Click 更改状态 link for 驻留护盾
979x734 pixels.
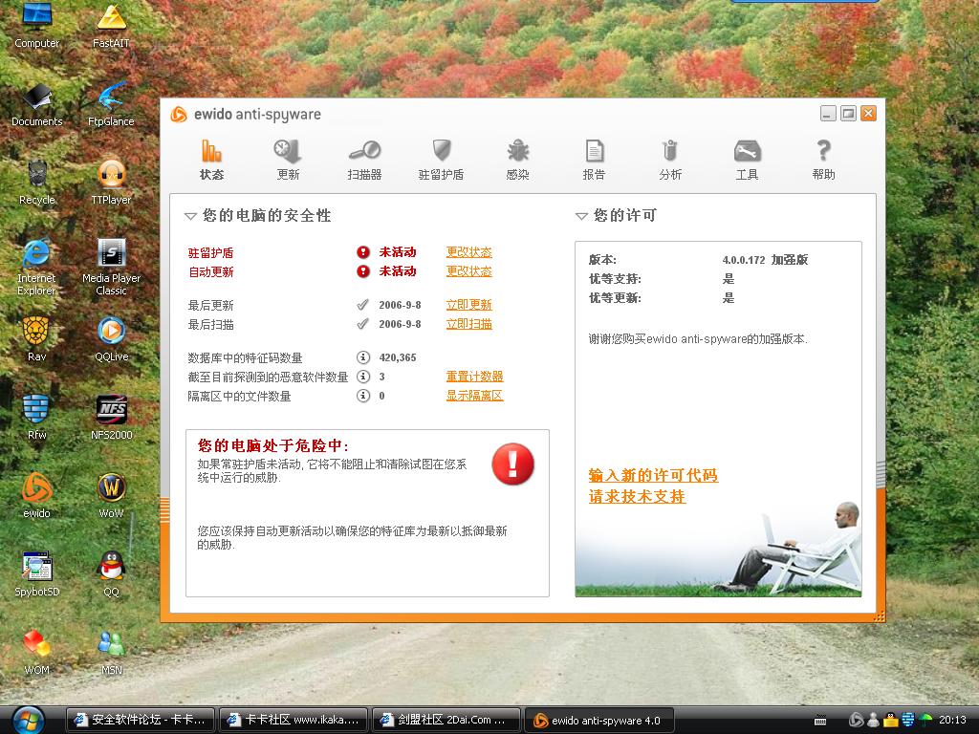click(x=468, y=252)
